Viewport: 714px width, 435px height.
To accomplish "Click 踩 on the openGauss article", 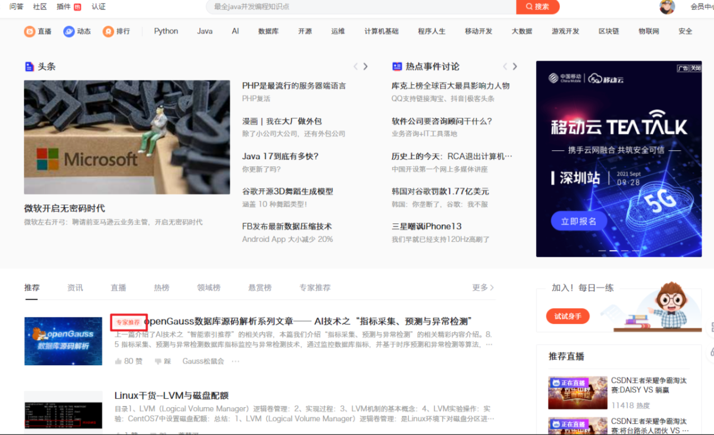I will [163, 361].
